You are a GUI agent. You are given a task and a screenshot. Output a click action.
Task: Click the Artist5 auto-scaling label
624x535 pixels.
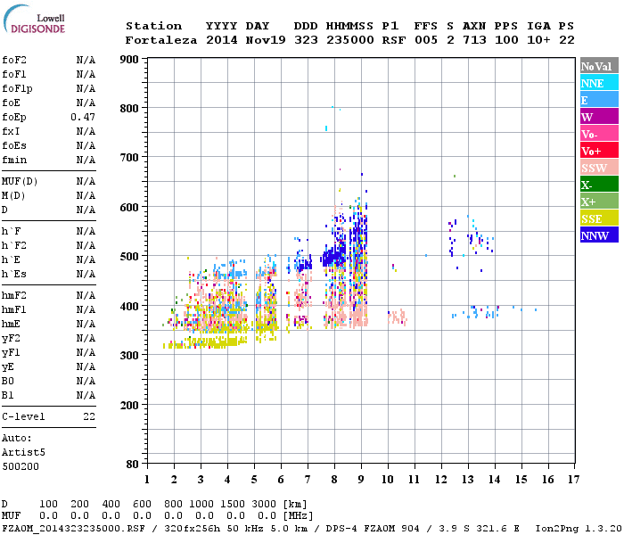tap(23, 453)
